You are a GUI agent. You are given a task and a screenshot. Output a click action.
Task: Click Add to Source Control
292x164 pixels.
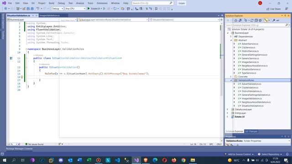click(239, 154)
